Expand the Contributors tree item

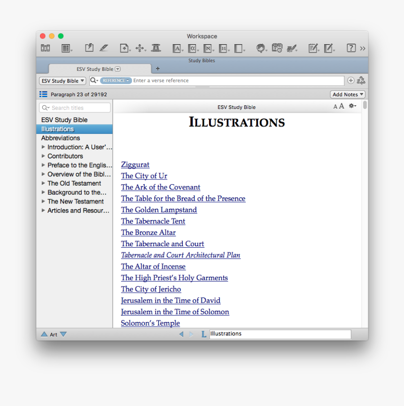[43, 156]
